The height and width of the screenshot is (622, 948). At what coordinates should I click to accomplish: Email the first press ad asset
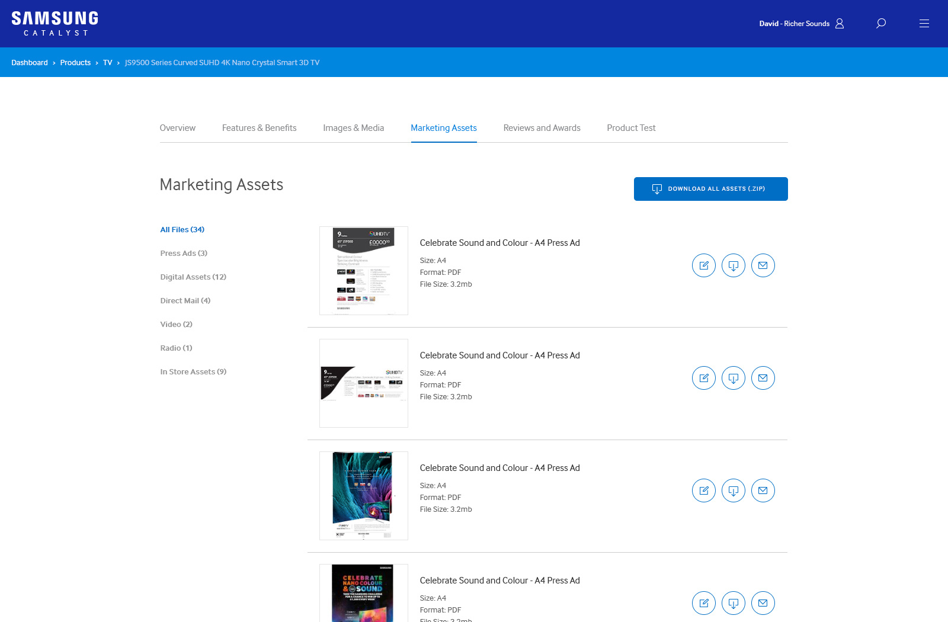coord(763,265)
